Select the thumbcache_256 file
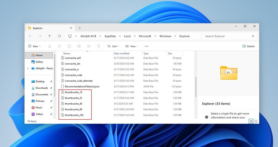The width and height of the screenshot is (278, 147). pyautogui.click(x=74, y=115)
